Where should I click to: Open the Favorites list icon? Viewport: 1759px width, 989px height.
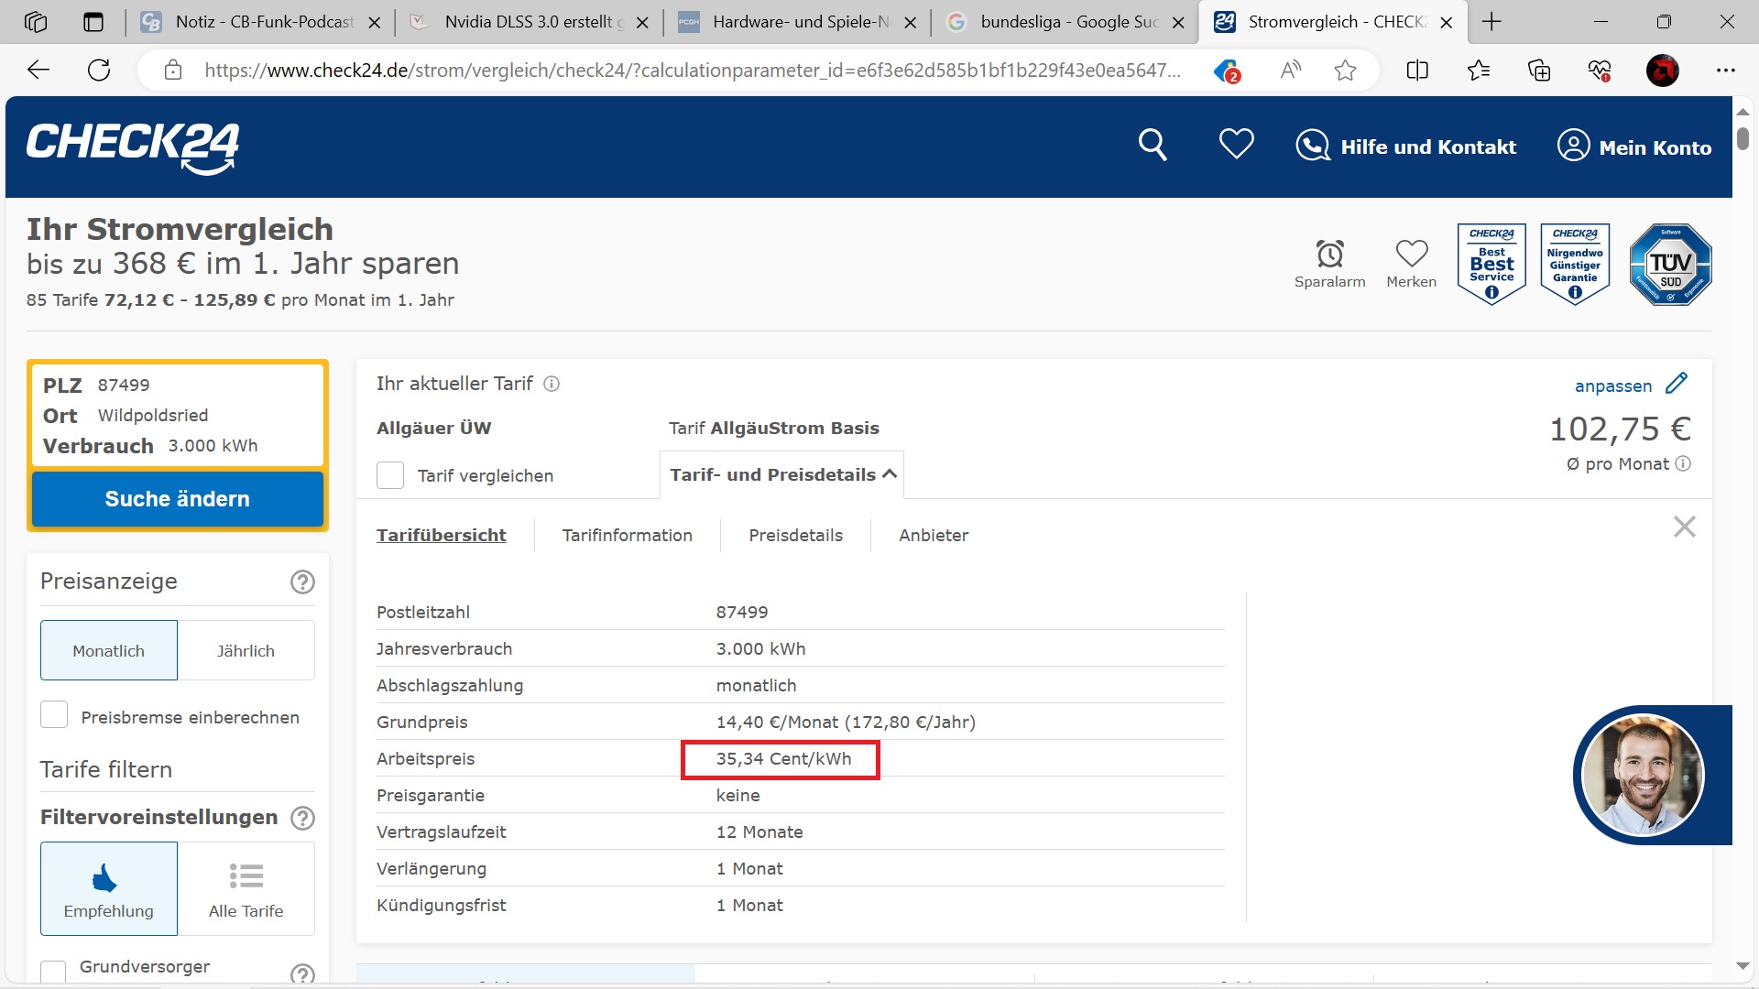pyautogui.click(x=1479, y=70)
